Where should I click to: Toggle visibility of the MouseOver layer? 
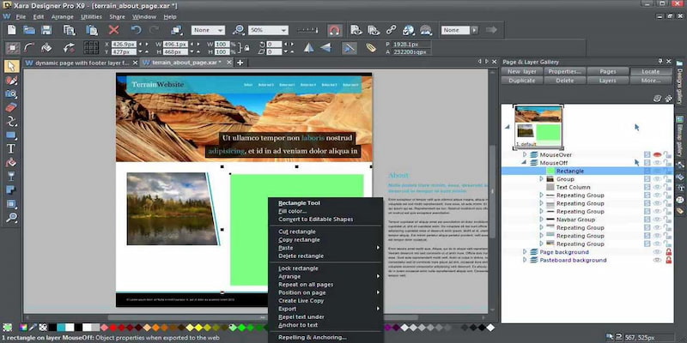(x=658, y=154)
